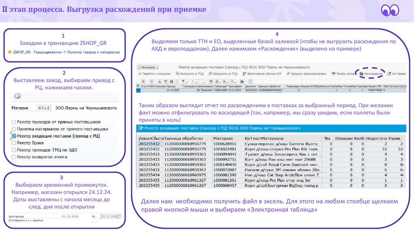The image size is (414, 232).
Task: Click Загрузить из ТСД button
Action: pyautogui.click(x=223, y=74)
